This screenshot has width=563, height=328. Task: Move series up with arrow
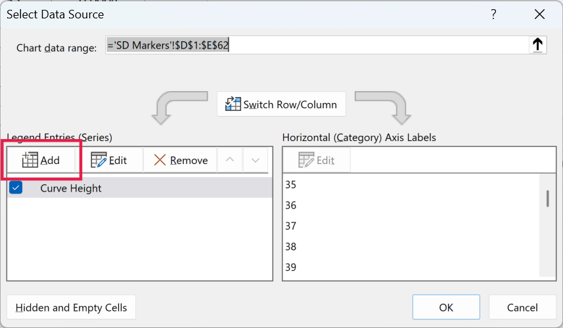230,160
